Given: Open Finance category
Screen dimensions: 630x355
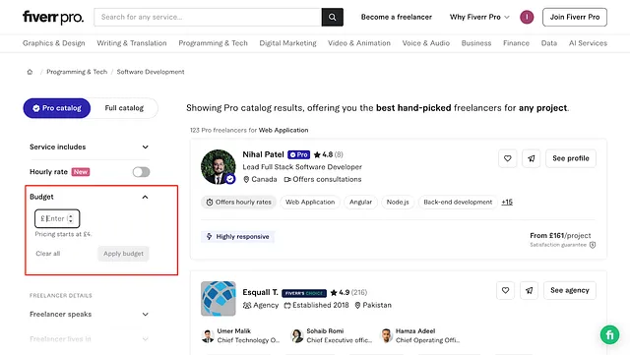Looking at the screenshot, I should click(516, 43).
